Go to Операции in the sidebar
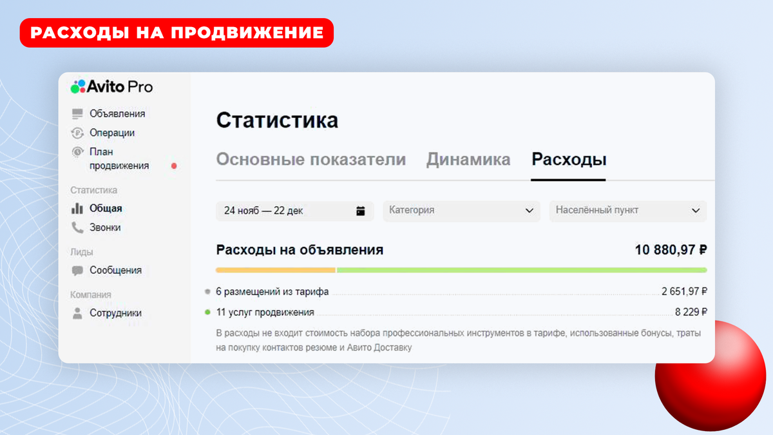 point(112,133)
